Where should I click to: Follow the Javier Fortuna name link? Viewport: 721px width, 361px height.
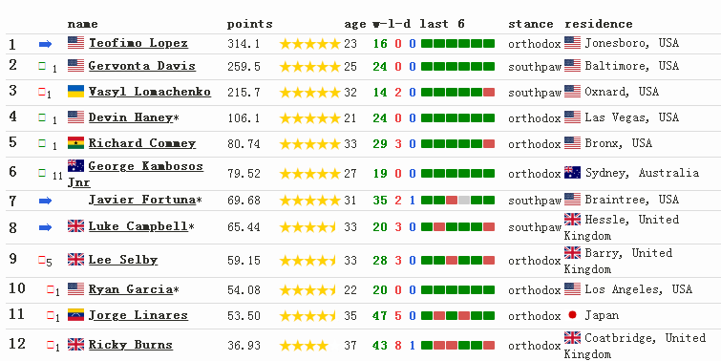pyautogui.click(x=142, y=200)
